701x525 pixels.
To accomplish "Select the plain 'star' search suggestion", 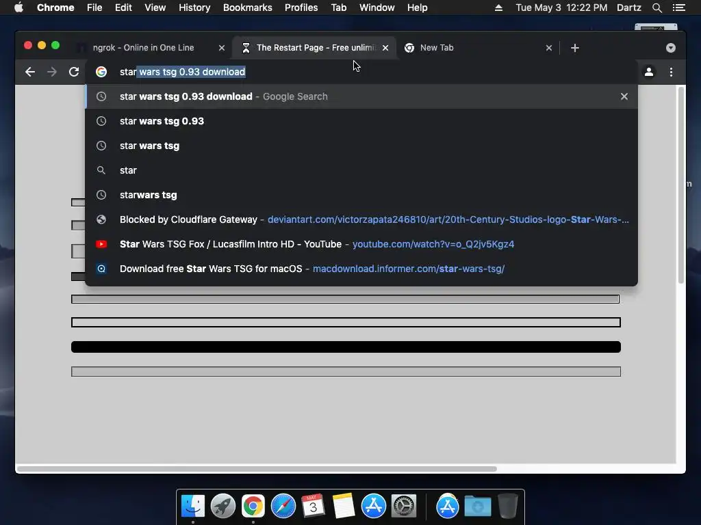I will [x=361, y=170].
